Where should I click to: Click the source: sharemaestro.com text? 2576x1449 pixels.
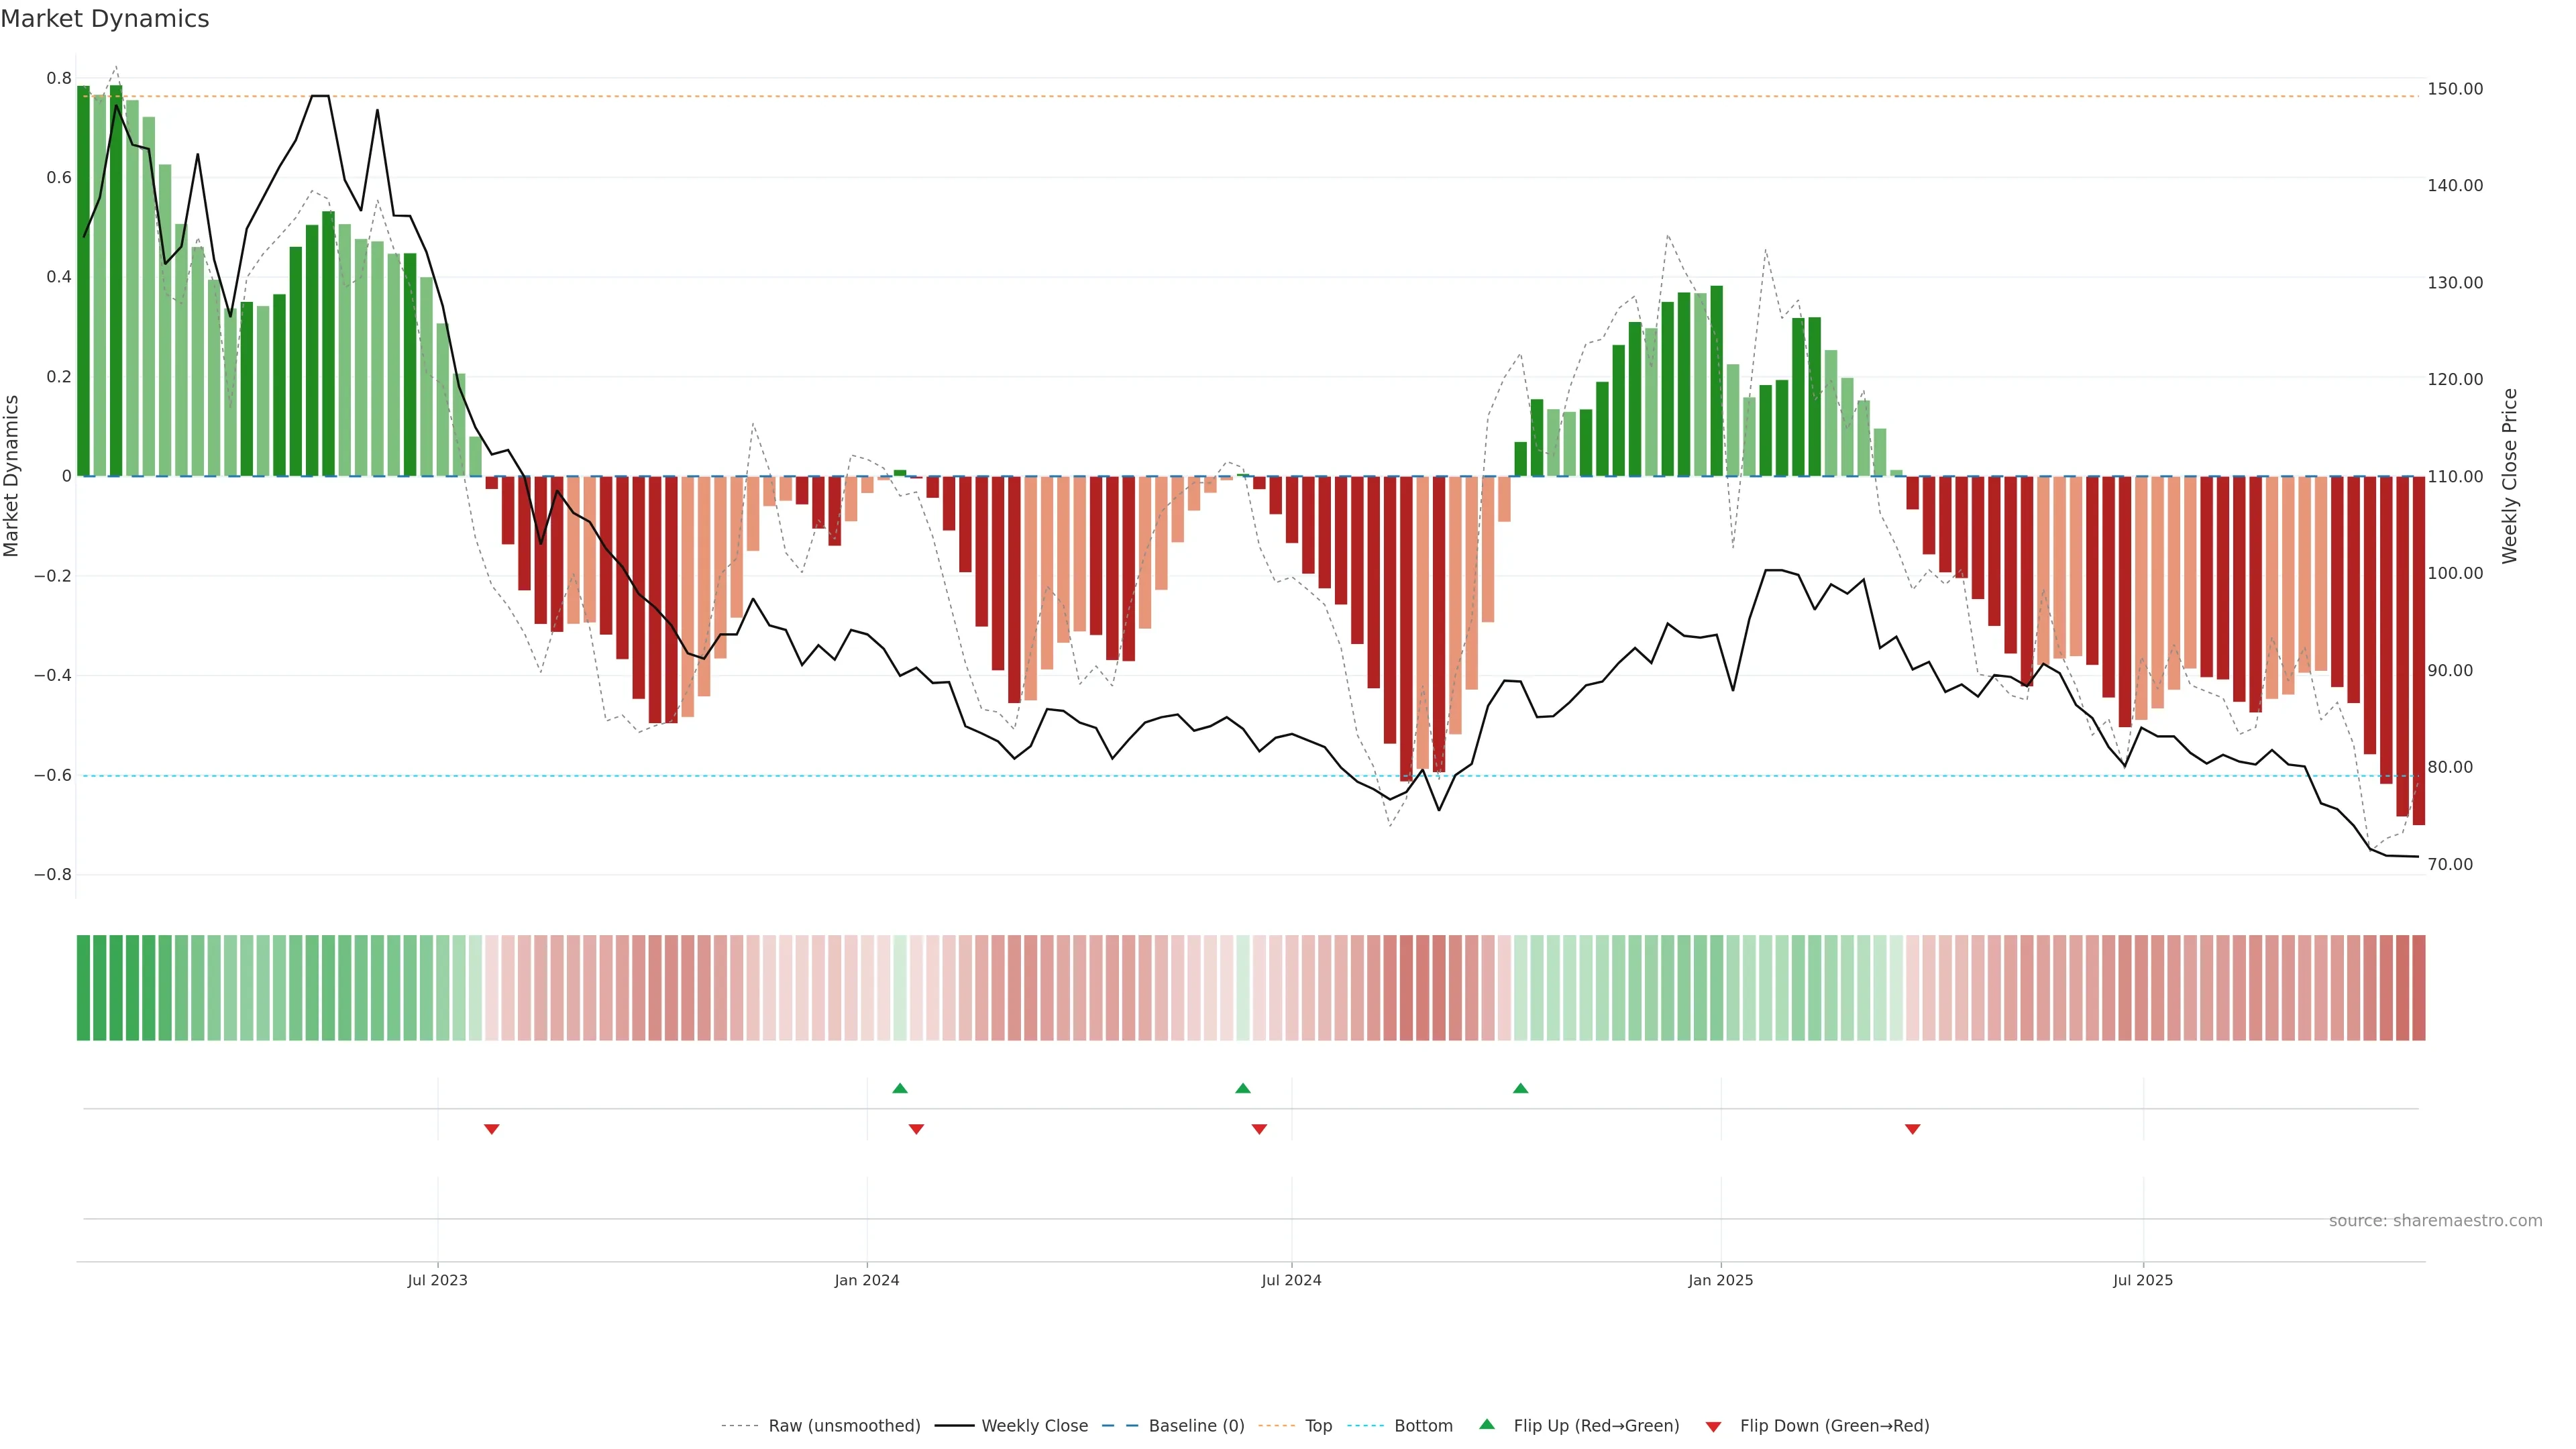tap(2435, 1221)
